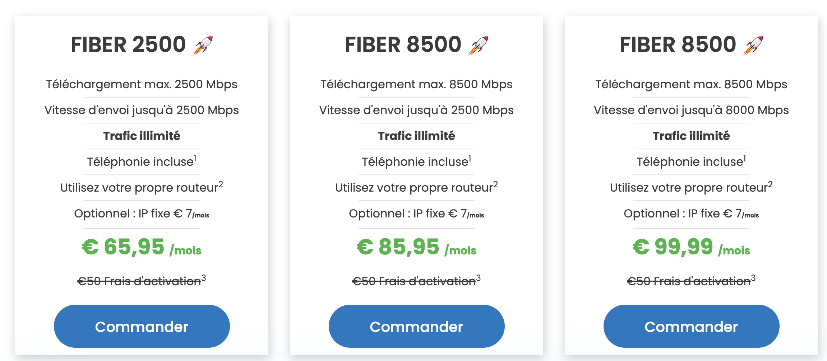Screen dimensions: 827x361
Task: Order the €85,95 FIBER 8500 plan via Commander
Action: coord(416,326)
